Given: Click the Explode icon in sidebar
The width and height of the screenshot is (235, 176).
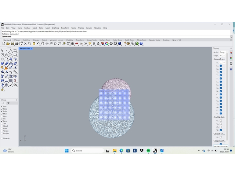Looking at the screenshot, I should [x=7, y=68].
